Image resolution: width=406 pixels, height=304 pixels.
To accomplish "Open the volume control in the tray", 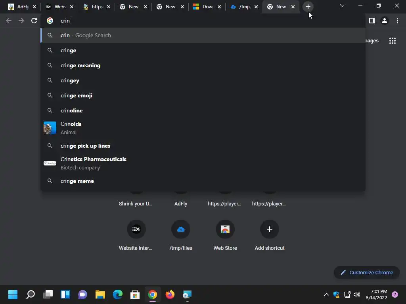I will pyautogui.click(x=357, y=294).
